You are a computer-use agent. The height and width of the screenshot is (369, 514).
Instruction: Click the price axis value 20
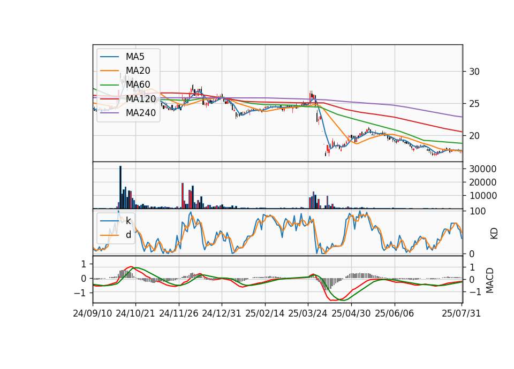tap(474, 136)
